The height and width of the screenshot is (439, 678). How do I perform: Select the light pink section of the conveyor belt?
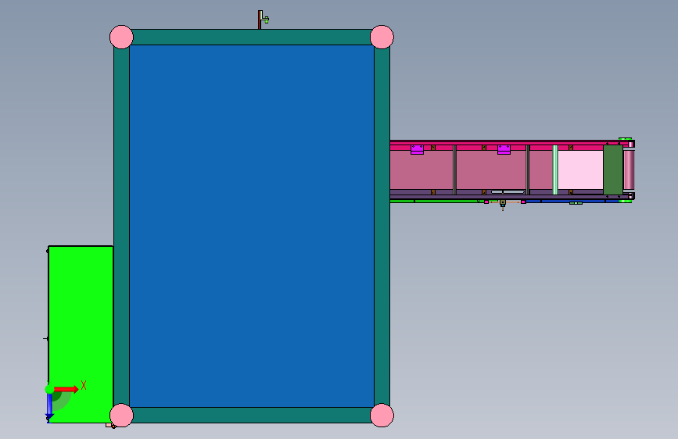[580, 170]
